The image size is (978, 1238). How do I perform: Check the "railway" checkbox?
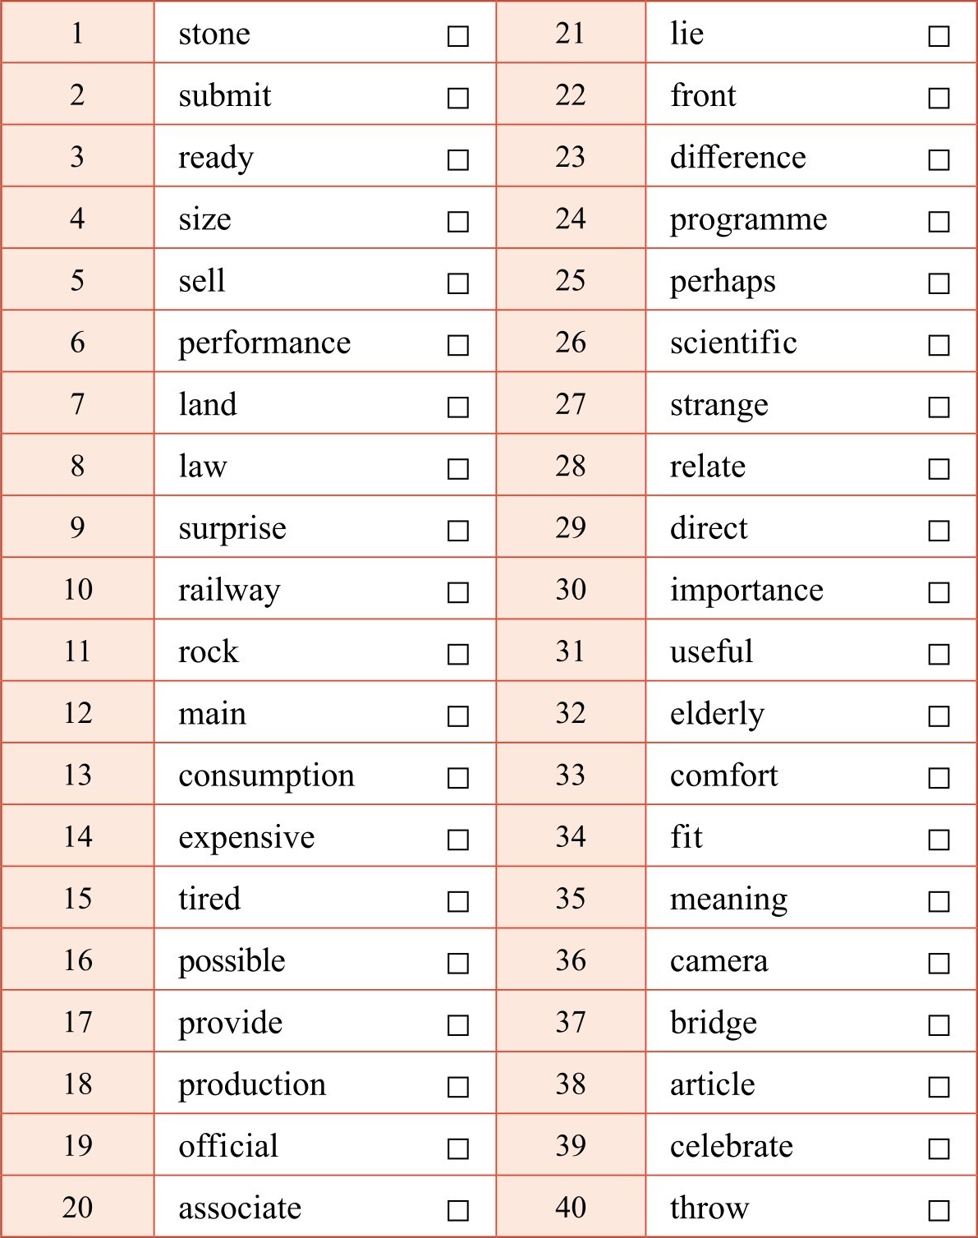[458, 592]
